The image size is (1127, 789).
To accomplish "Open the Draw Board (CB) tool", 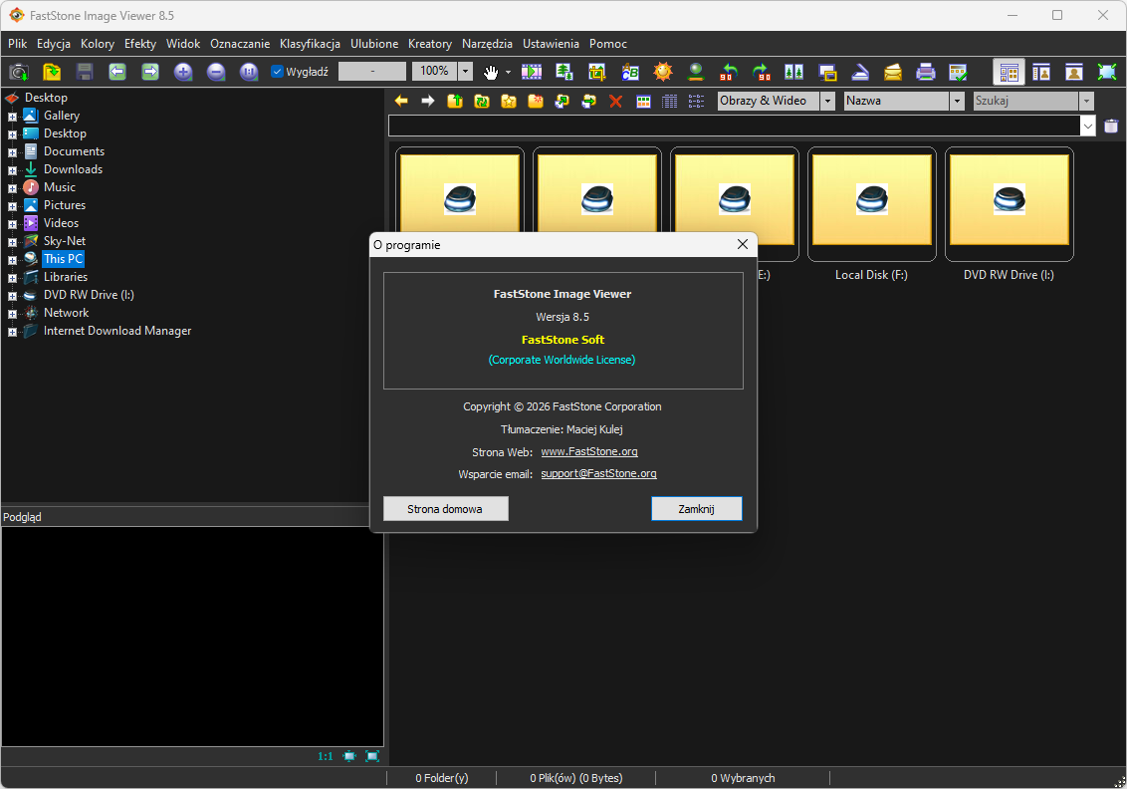I will point(629,72).
